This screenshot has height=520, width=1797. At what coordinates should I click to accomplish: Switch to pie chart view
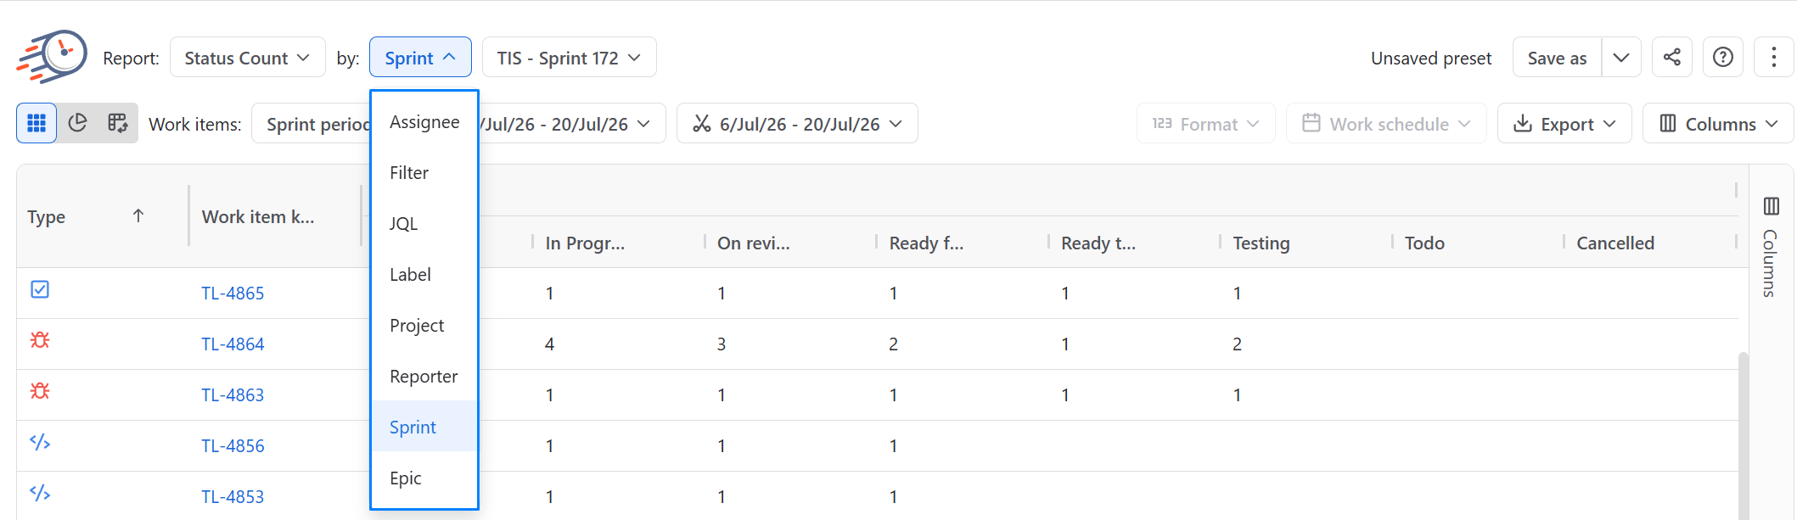coord(77,124)
